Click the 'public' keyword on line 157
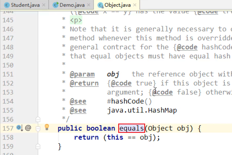 [x=70, y=128]
